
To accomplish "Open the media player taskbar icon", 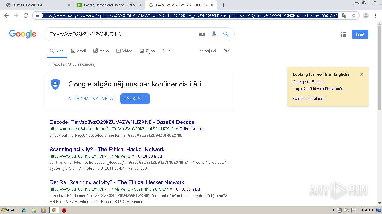I will 44,210.
